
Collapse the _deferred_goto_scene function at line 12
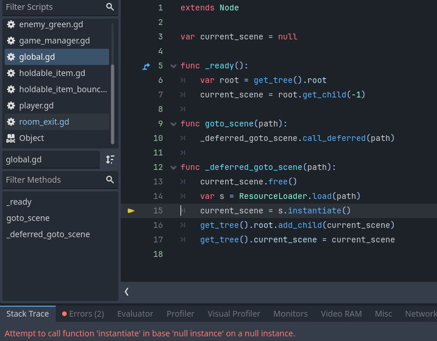point(174,168)
